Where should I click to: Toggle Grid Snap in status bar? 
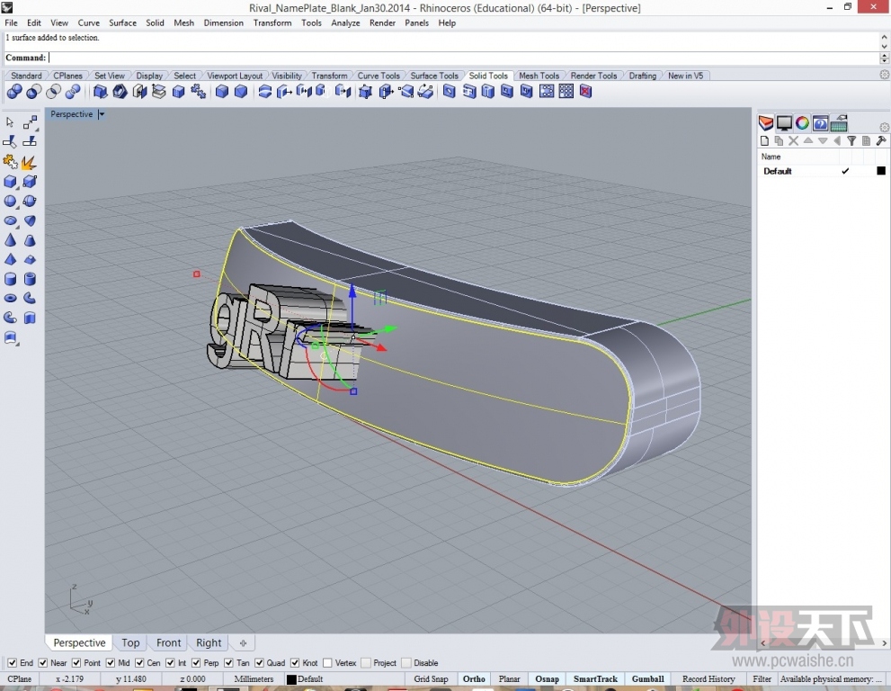pyautogui.click(x=431, y=679)
